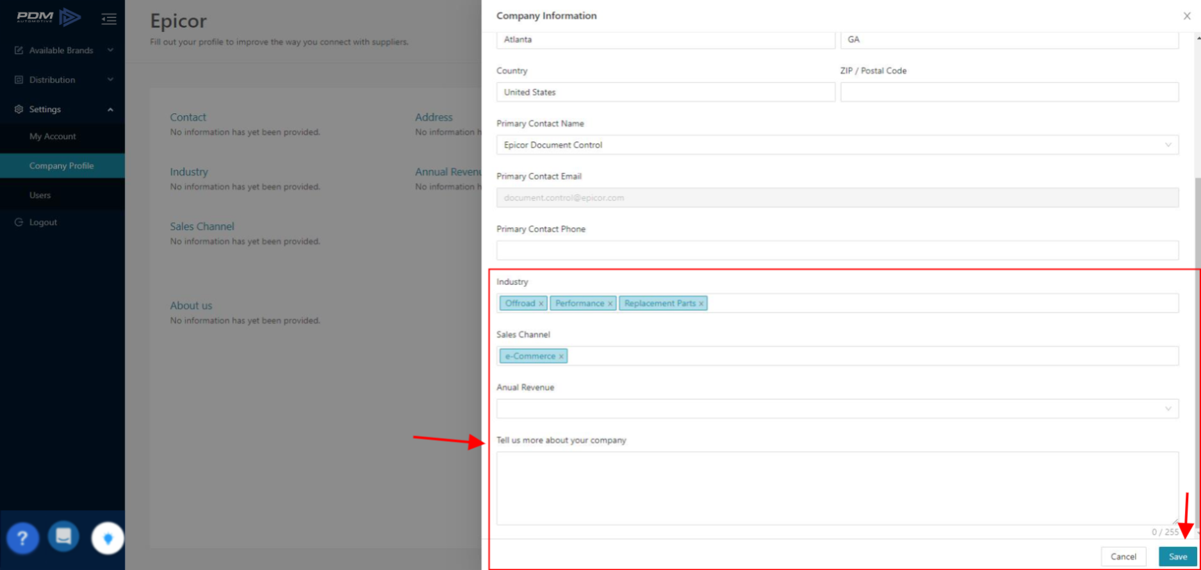Click the United States country field
Viewport: 1201px width, 570px height.
(666, 92)
